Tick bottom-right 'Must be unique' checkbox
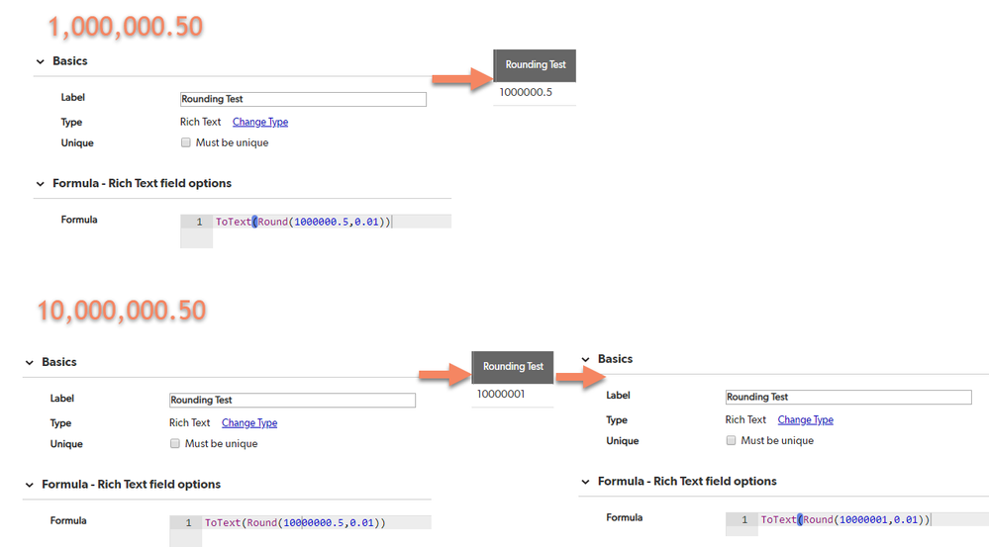 pos(731,440)
